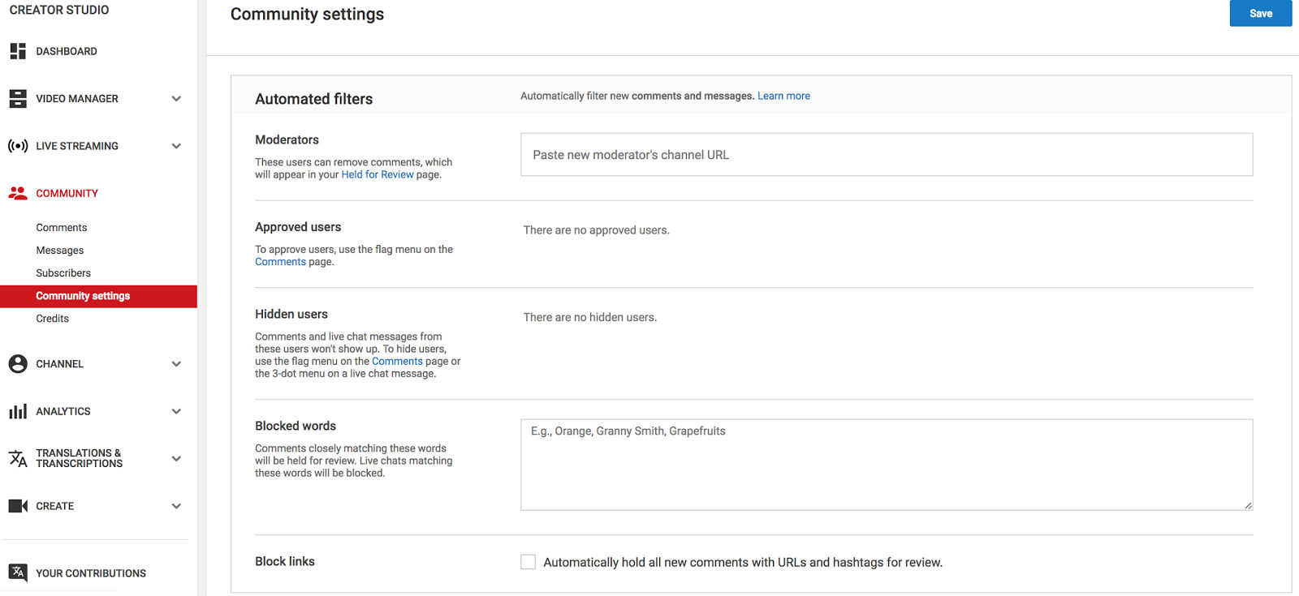Viewport: 1299px width, 596px height.
Task: Expand the Channel section chevron
Action: coord(176,364)
